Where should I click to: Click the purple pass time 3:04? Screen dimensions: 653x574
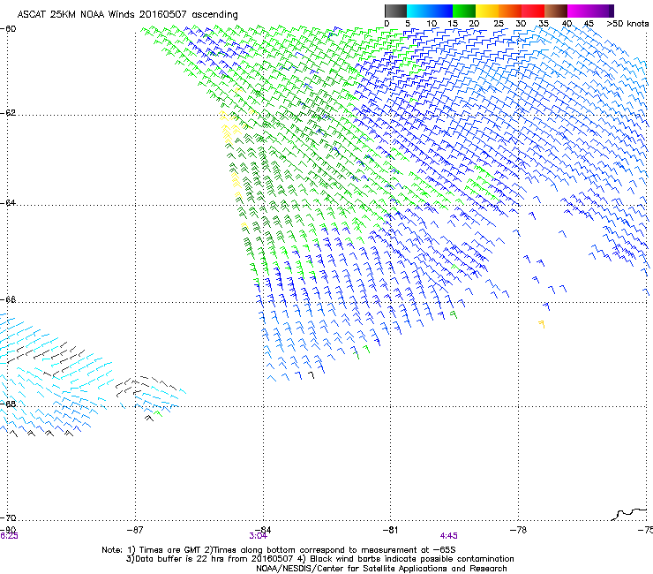tap(258, 536)
